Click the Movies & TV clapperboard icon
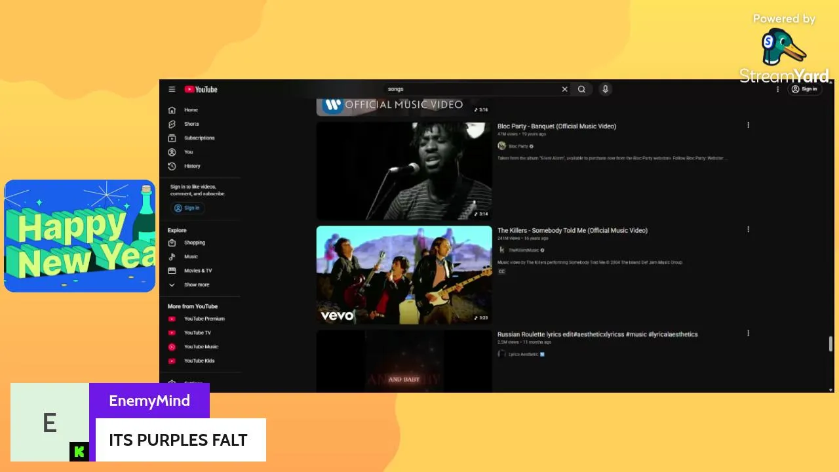The image size is (839, 472). [172, 271]
